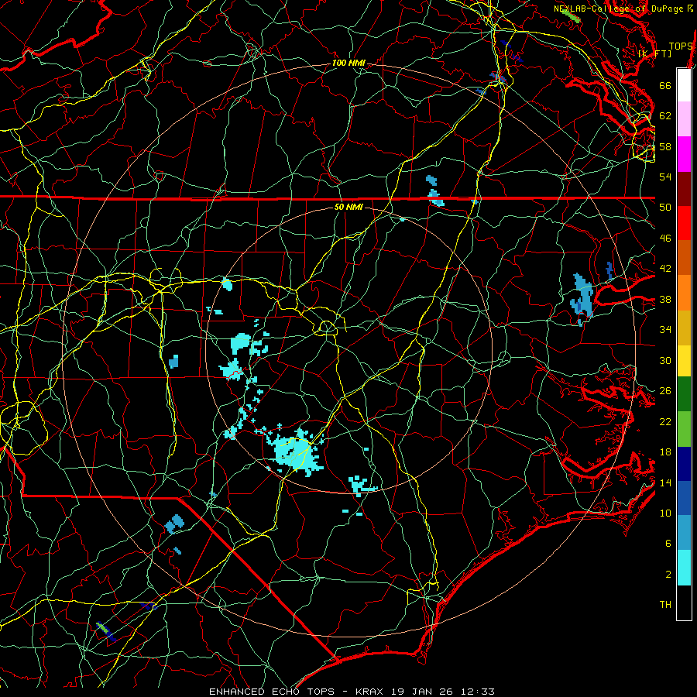Click the "66" legend value
697x697 pixels.
[665, 85]
